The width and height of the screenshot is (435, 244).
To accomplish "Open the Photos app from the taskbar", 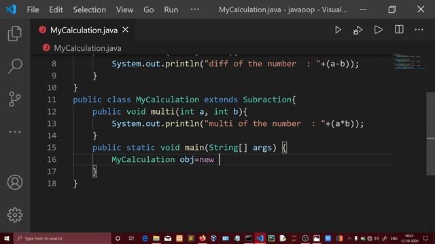I will click(x=317, y=238).
